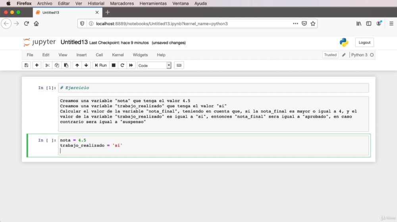Open the Herramientas menu
The height and width of the screenshot is (222, 397).
point(153,4)
